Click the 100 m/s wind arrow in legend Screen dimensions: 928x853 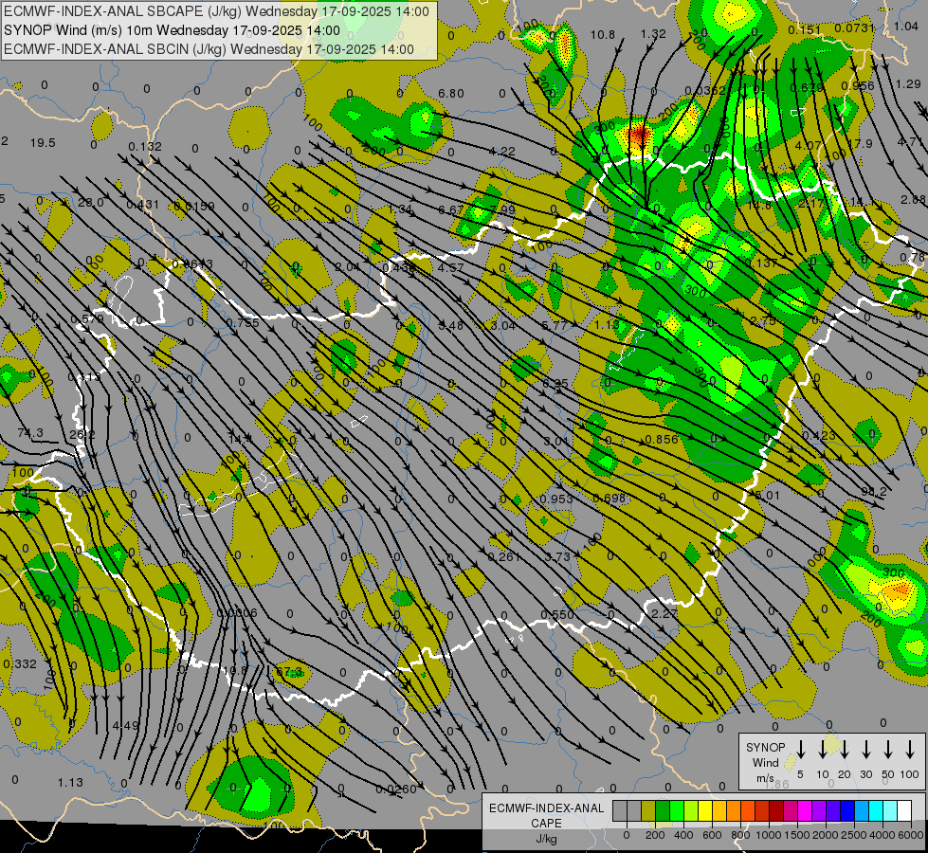[910, 751]
